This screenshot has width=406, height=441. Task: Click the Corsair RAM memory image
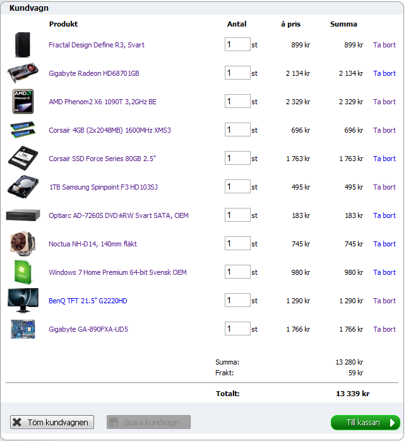(23, 130)
